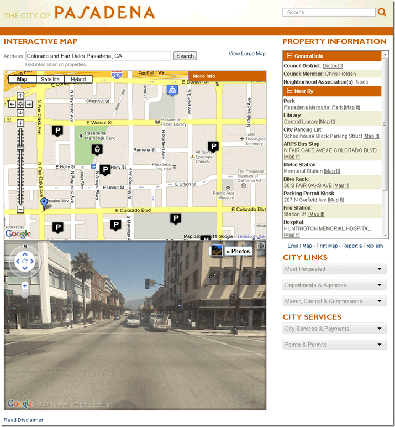Collapse the General Info section
This screenshot has width=395, height=427.
(289, 56)
